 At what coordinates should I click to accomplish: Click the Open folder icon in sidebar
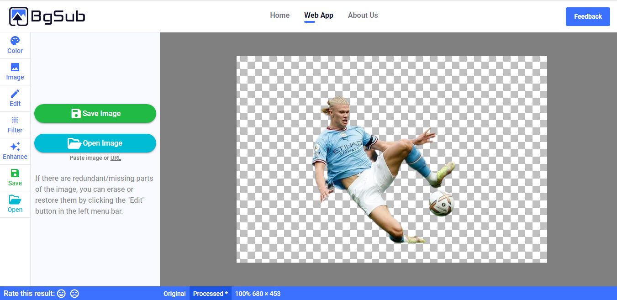click(15, 204)
